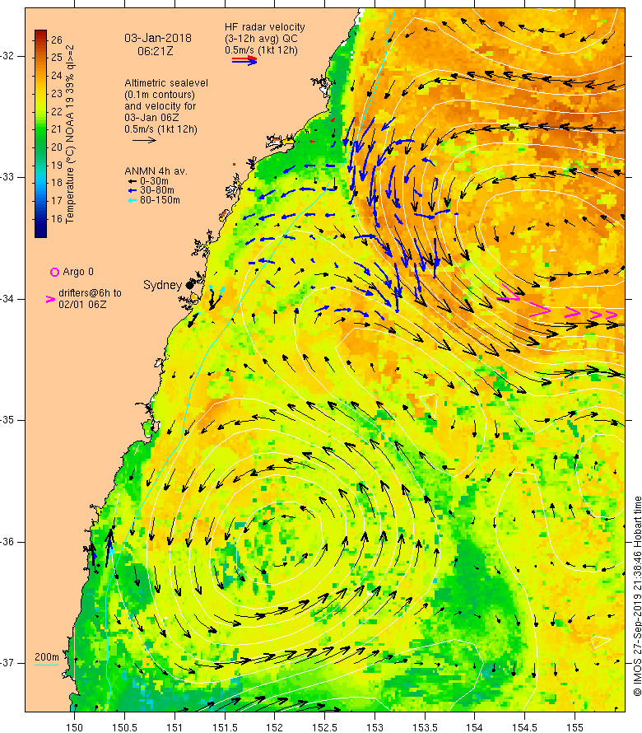Click the IMOS copyright timestamp text
Image resolution: width=642 pixels, height=733 pixels.
[x=637, y=596]
